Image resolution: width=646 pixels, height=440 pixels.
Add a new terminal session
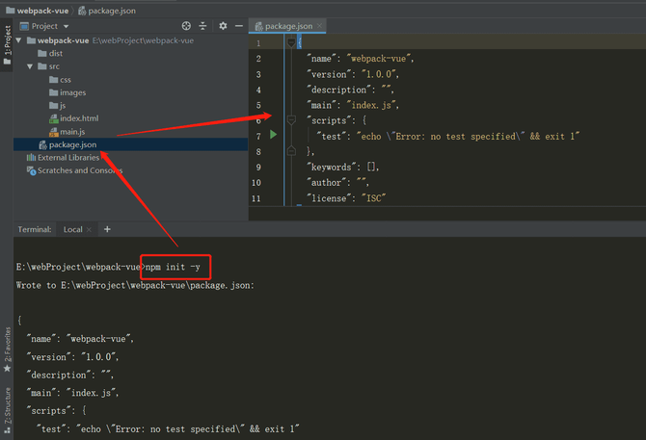click(107, 229)
